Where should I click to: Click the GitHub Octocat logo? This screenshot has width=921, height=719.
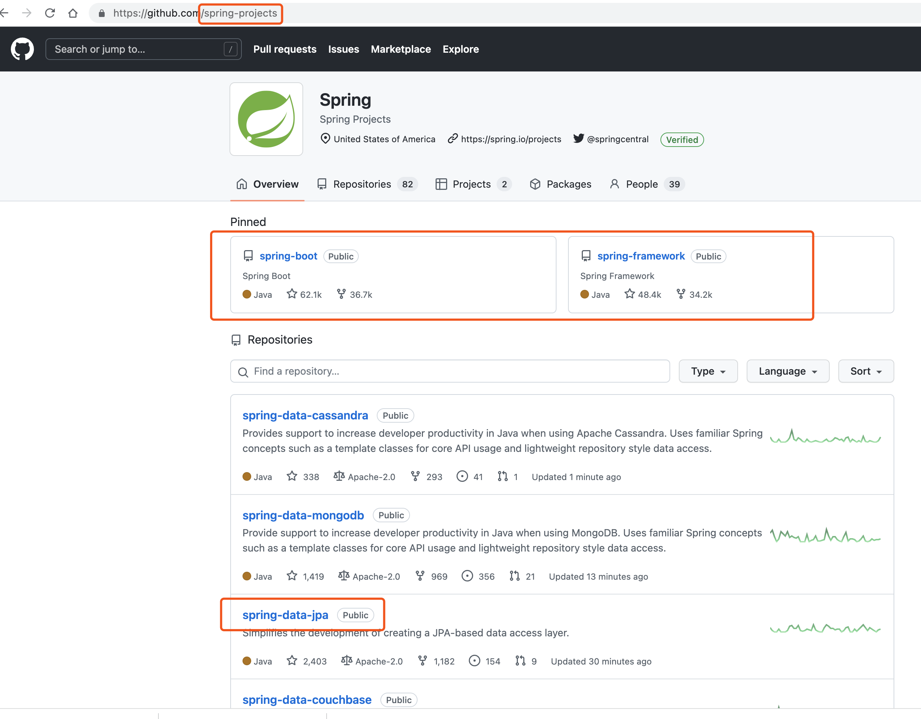tap(22, 49)
